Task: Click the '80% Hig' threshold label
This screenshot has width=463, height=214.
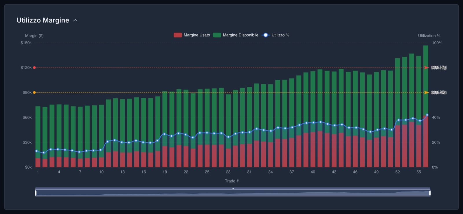Action: tap(438, 68)
